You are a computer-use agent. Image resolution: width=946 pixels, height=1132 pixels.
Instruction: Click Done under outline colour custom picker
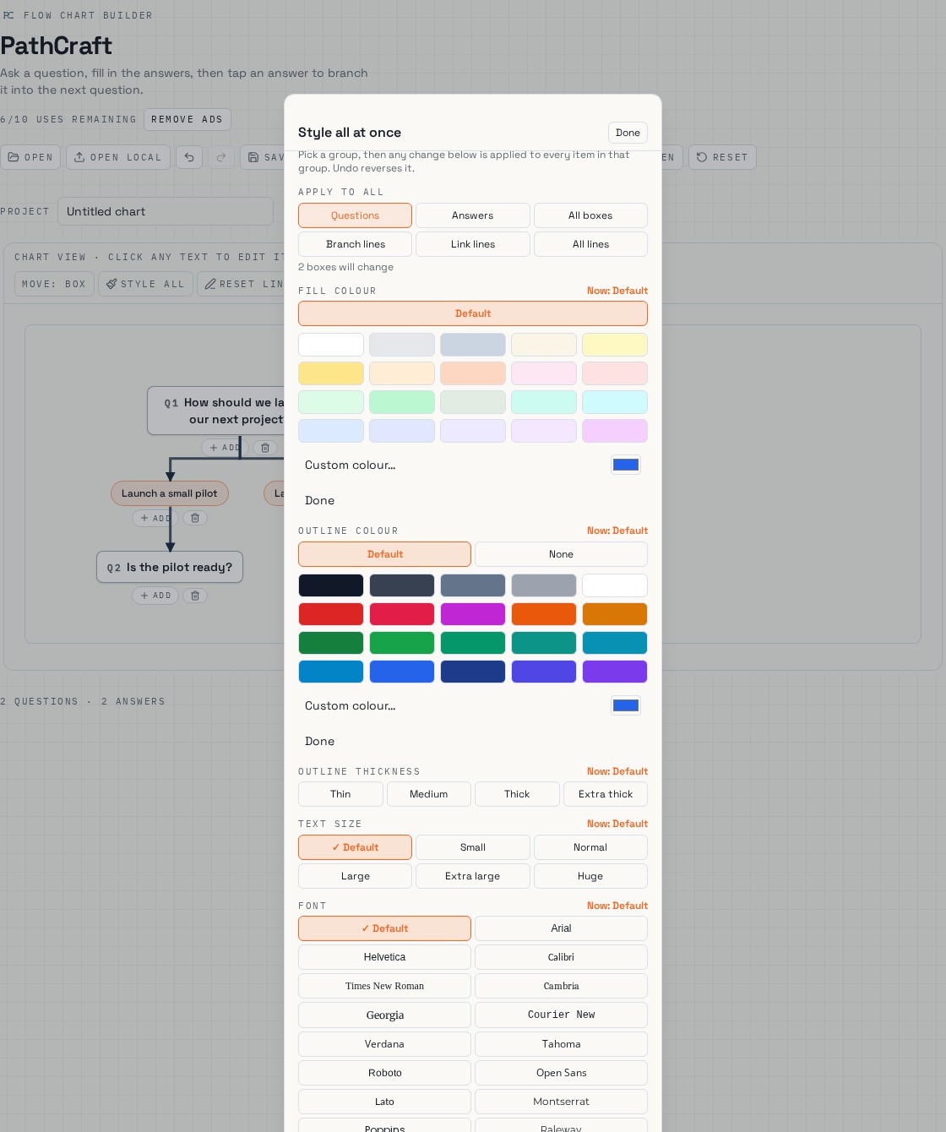click(319, 741)
